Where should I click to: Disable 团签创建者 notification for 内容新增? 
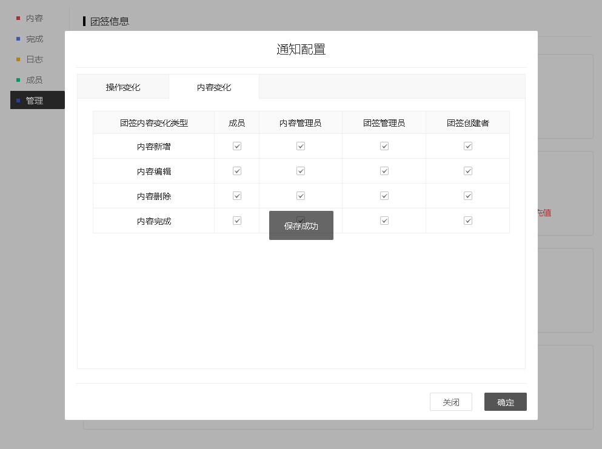tap(468, 146)
